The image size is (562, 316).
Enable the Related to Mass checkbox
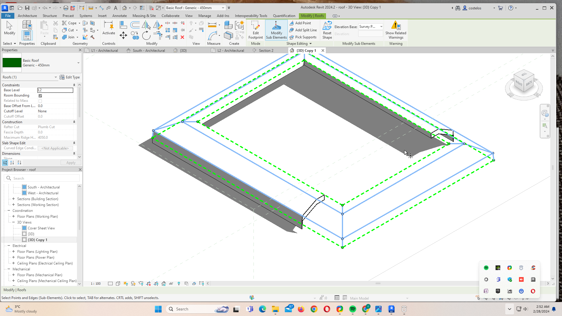pyautogui.click(x=40, y=101)
